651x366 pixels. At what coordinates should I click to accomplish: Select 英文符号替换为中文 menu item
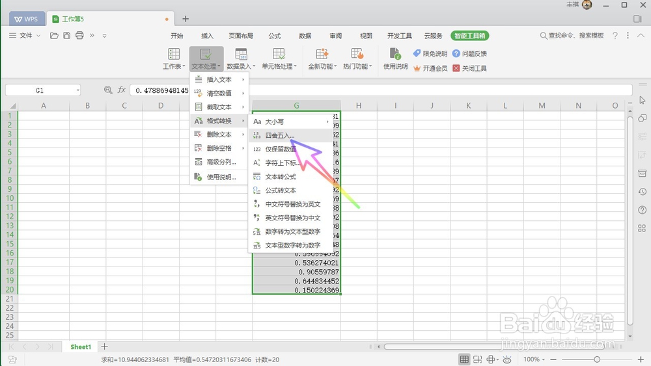(x=290, y=218)
